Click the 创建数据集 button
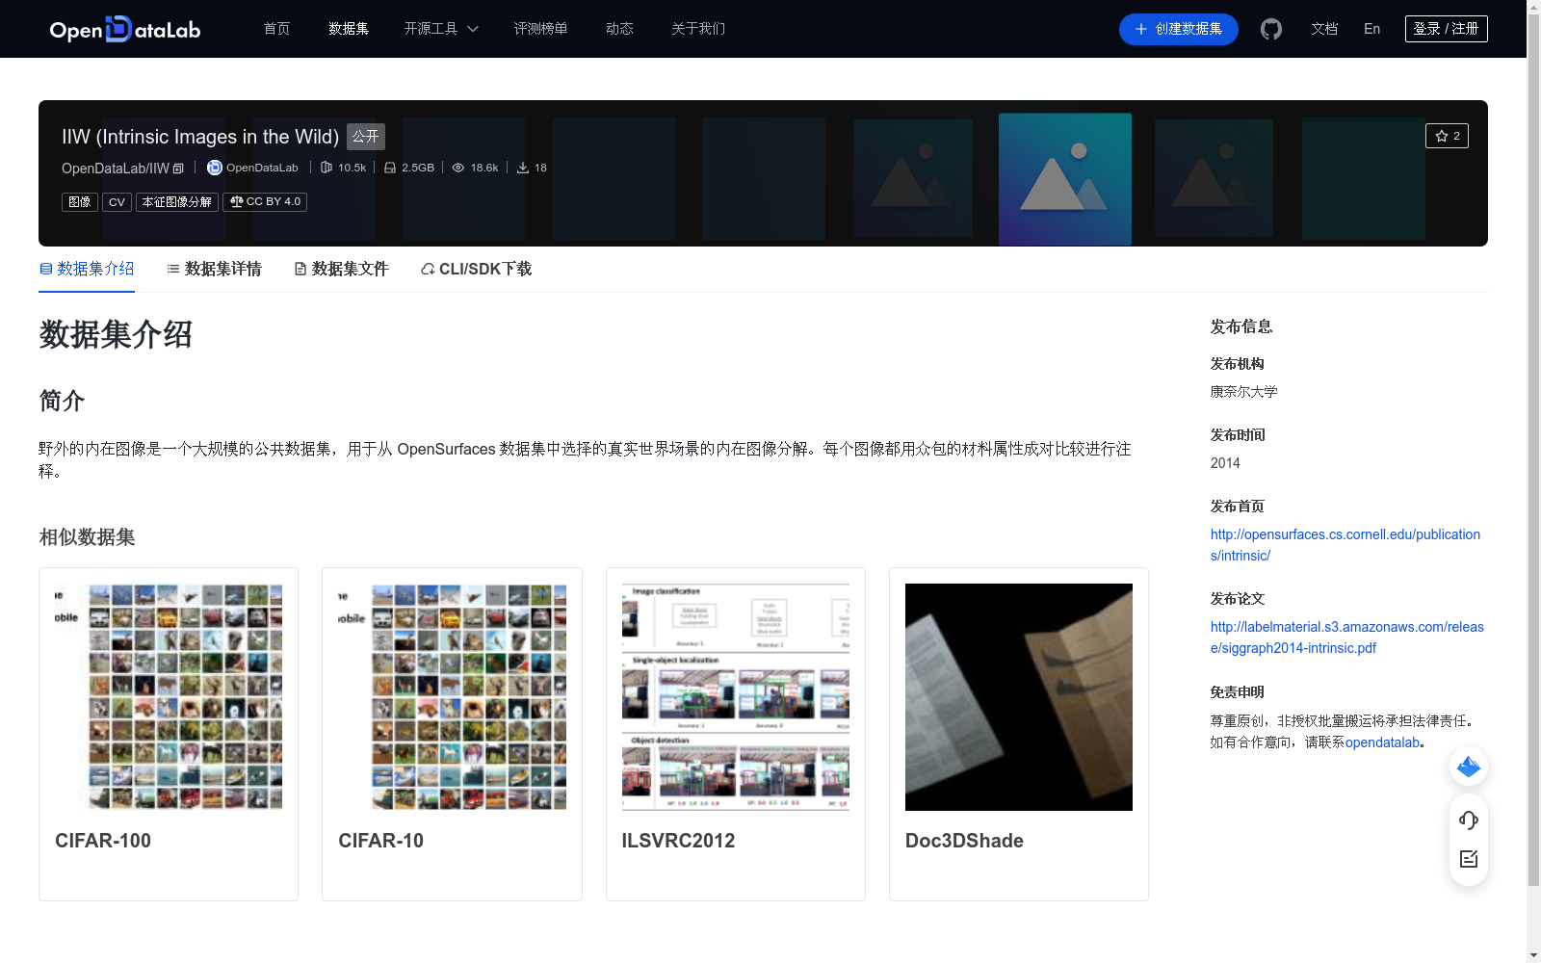The width and height of the screenshot is (1541, 963). pyautogui.click(x=1178, y=29)
